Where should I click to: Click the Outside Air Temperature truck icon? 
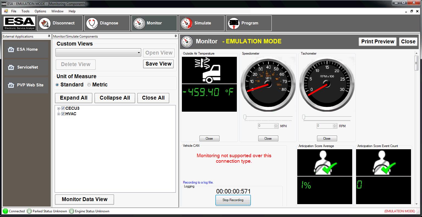209,70
